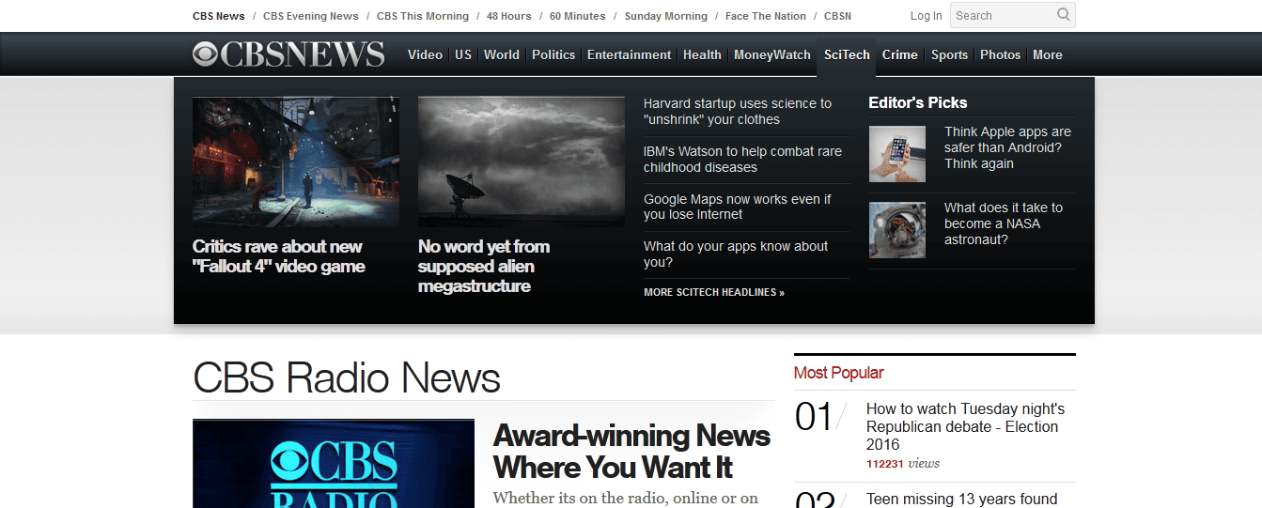Image resolution: width=1262 pixels, height=508 pixels.
Task: Expand the More menu
Action: click(x=1047, y=54)
